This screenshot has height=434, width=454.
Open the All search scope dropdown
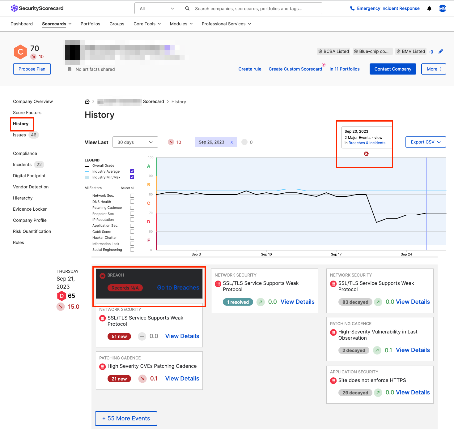tap(157, 8)
